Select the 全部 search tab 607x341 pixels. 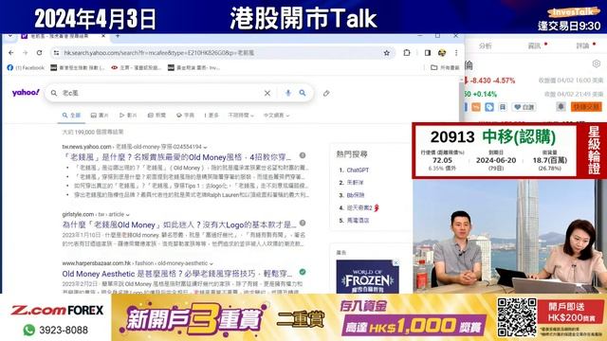(x=72, y=116)
